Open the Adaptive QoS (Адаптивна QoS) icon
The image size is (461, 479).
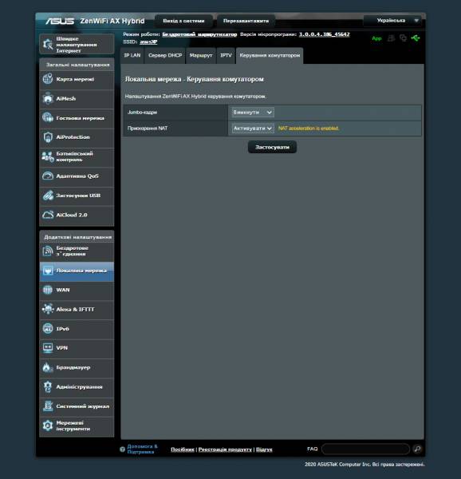pos(48,176)
